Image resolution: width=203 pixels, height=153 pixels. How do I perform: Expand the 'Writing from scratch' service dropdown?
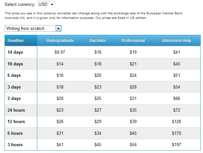point(33,28)
